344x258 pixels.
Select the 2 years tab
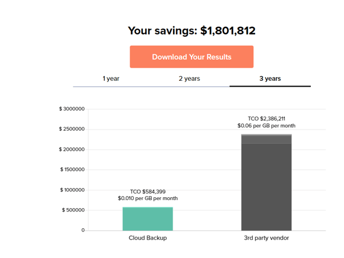click(x=189, y=79)
